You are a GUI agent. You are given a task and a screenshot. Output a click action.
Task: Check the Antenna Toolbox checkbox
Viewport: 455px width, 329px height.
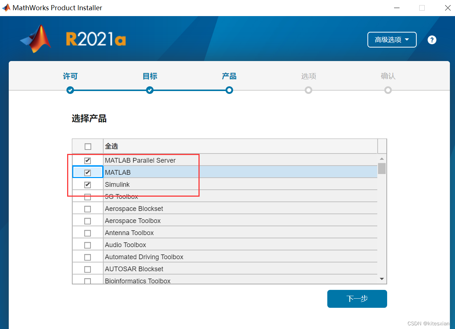click(88, 233)
